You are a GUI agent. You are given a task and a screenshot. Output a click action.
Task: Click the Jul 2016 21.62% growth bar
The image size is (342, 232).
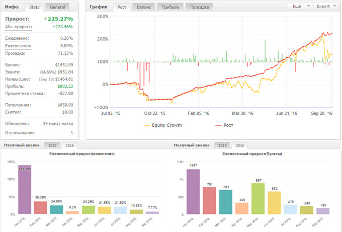[120, 210]
